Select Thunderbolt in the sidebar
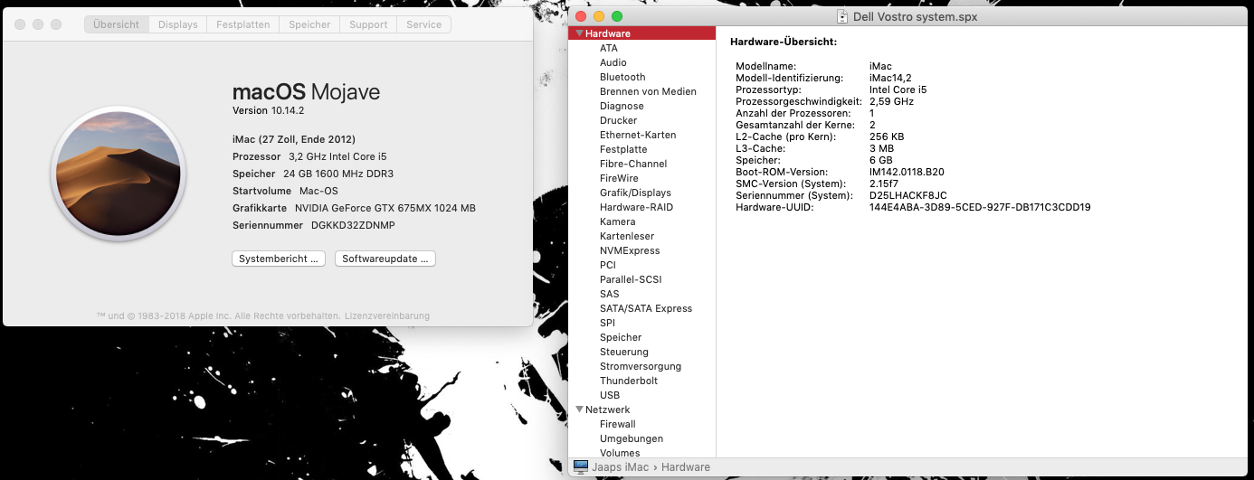Screen dimensions: 1254x480 coord(642,381)
